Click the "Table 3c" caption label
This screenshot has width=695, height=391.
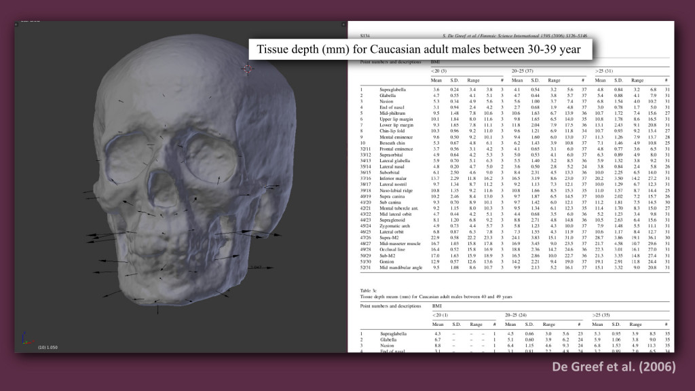tap(368, 291)
